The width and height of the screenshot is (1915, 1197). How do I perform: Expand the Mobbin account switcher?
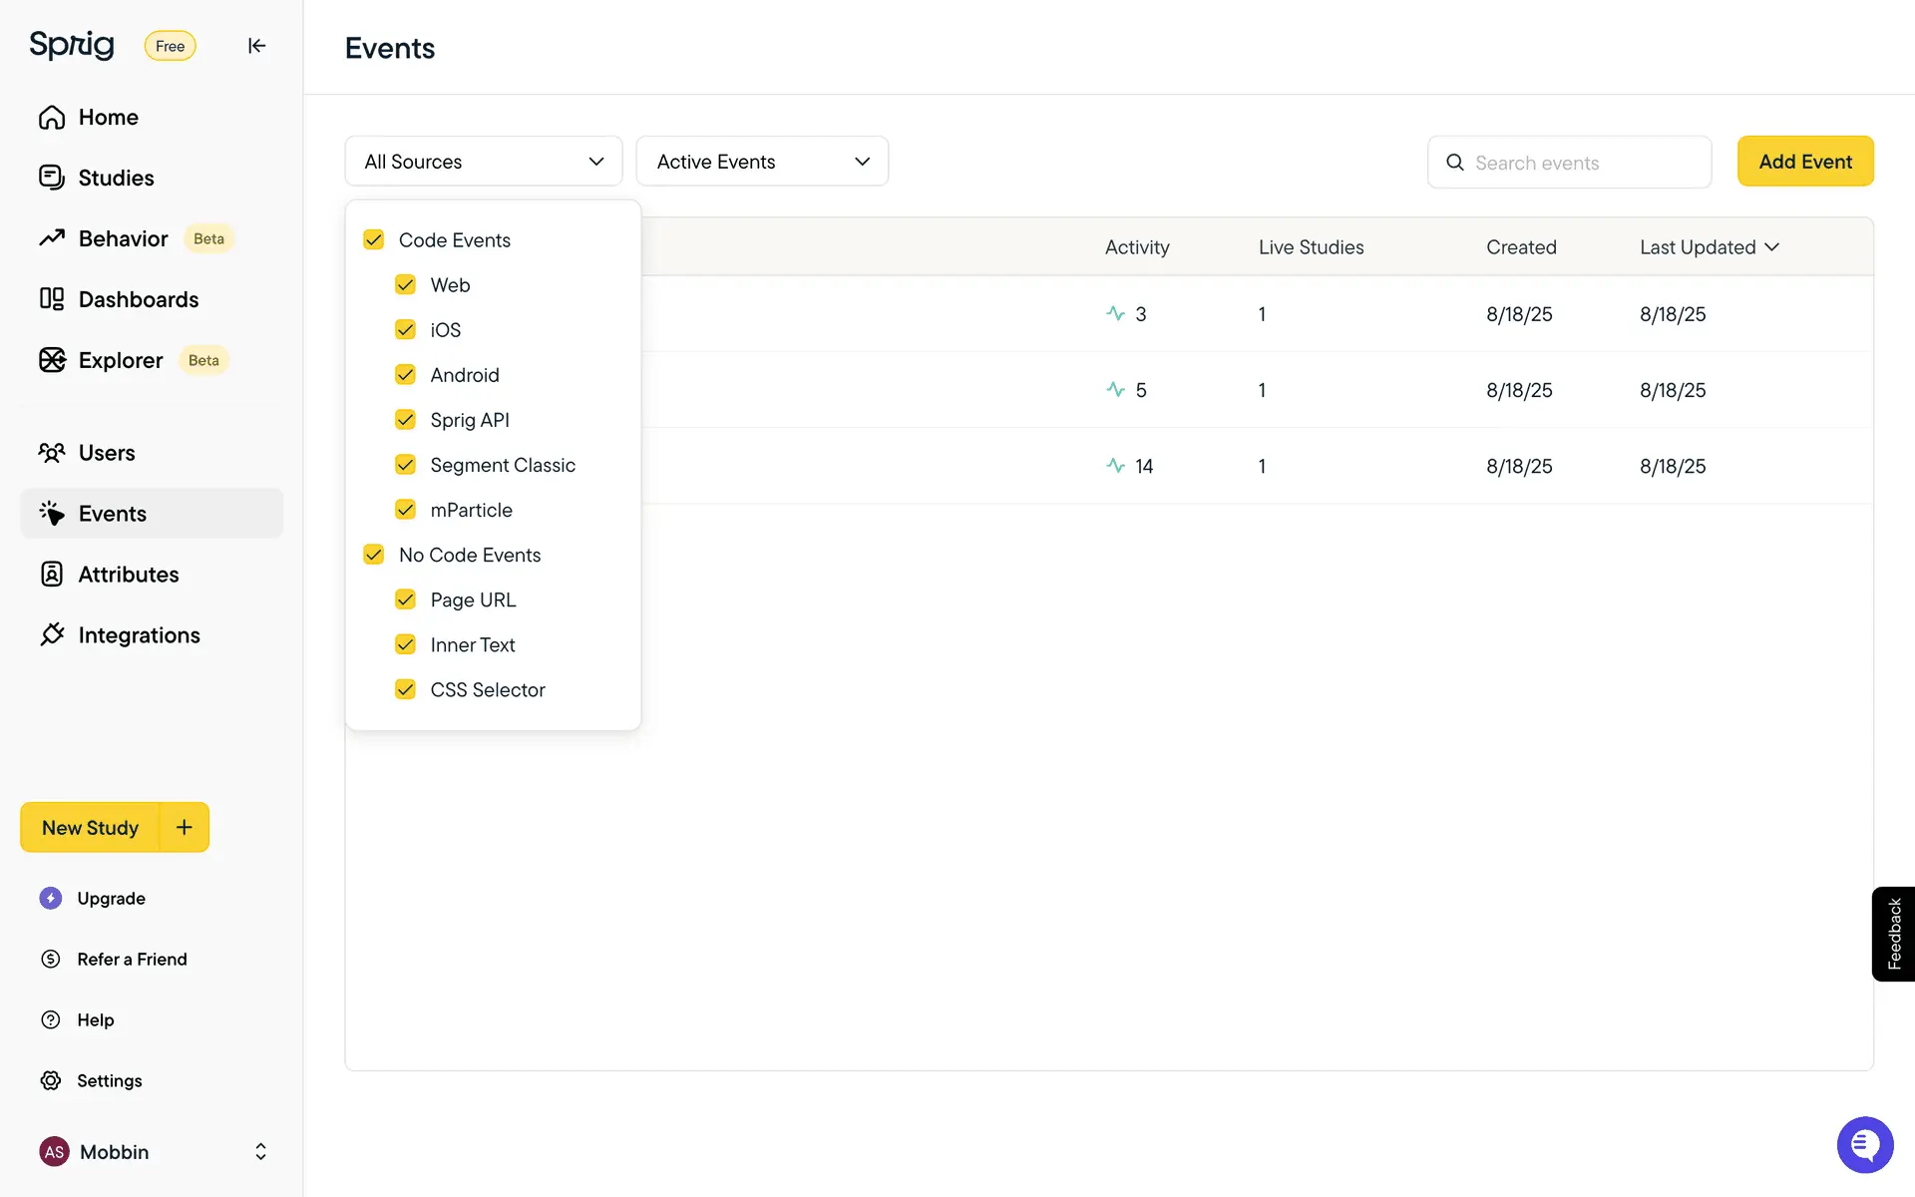coord(260,1151)
